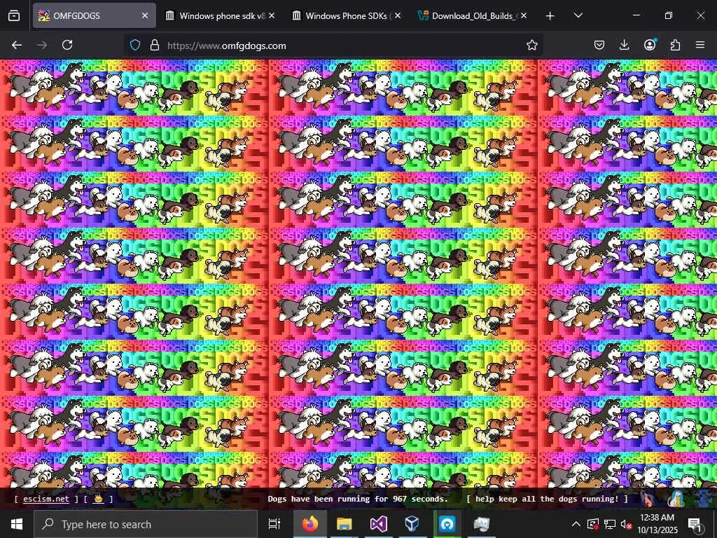Click the grayed forward navigation arrow
Viewport: 717px width, 538px height.
coord(42,45)
